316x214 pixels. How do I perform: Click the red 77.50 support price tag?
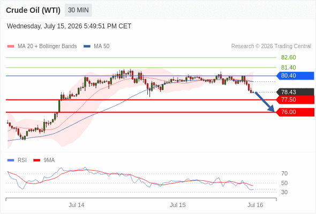tap(295, 100)
